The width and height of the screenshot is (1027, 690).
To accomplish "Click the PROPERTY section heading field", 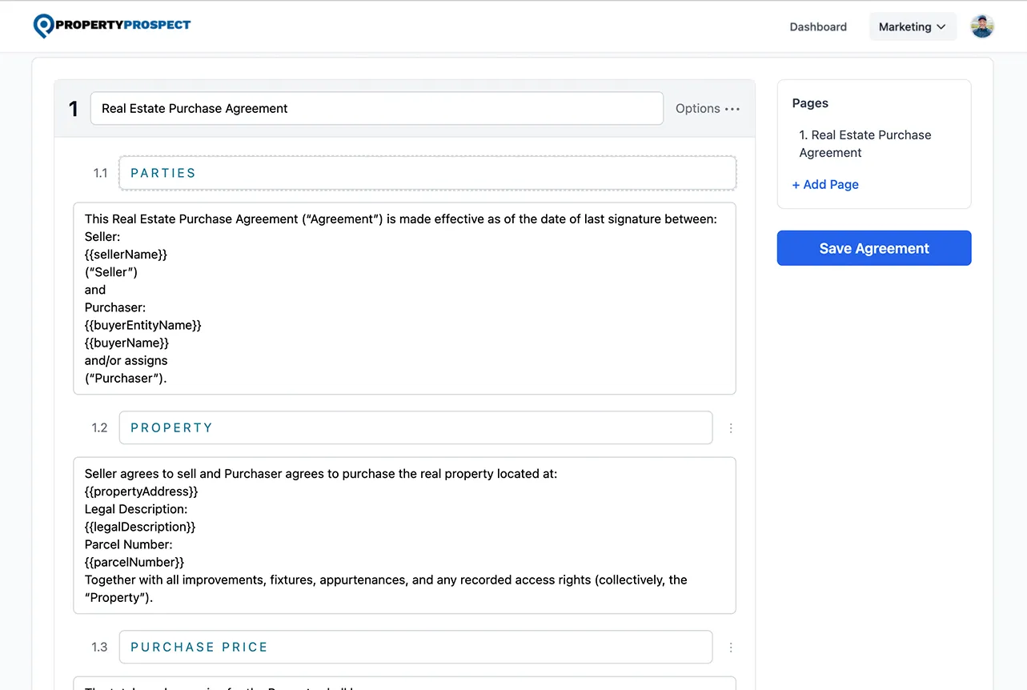I will [415, 427].
